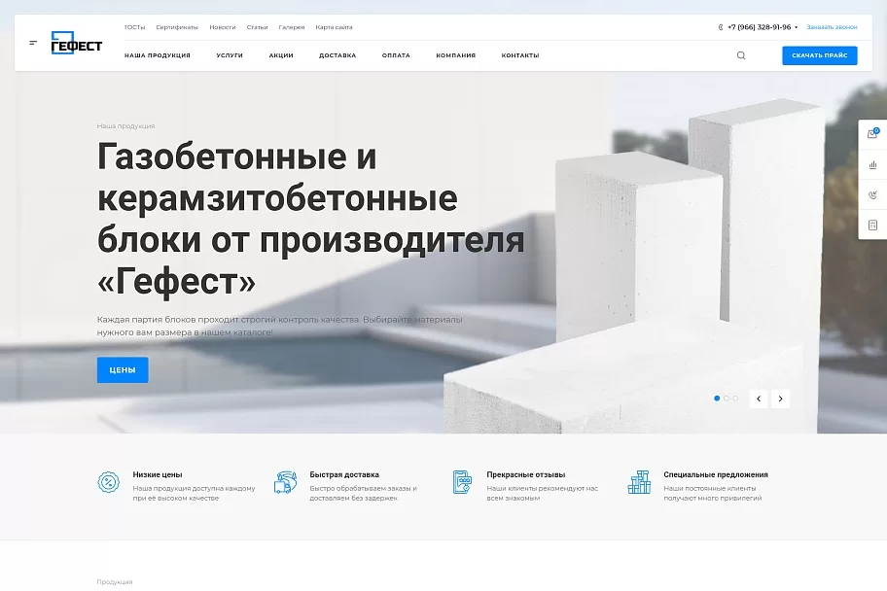
Task: Go to previous slide arrow
Action: coord(759,399)
